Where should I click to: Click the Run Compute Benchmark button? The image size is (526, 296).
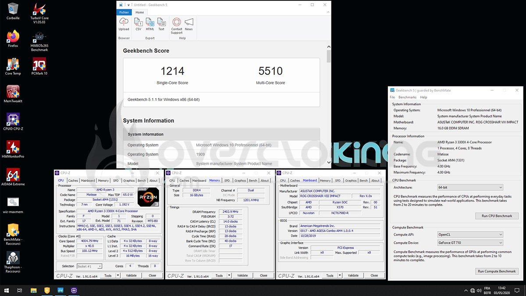coord(497,271)
